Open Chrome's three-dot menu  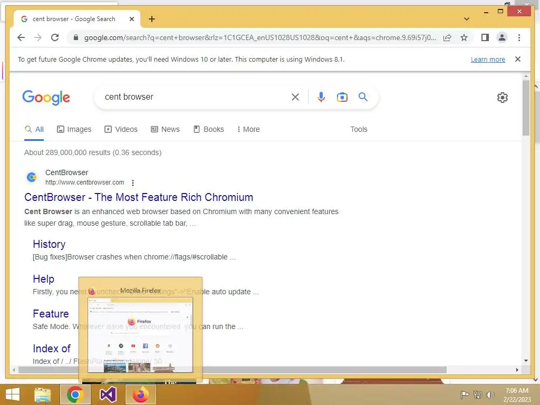[x=519, y=37]
